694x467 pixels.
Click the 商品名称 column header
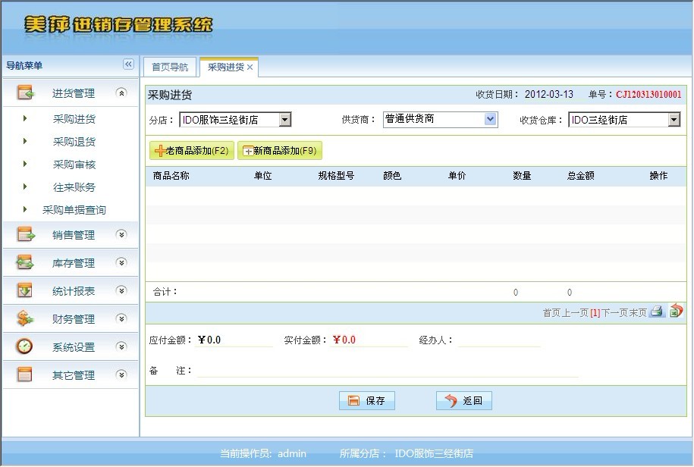pyautogui.click(x=171, y=176)
